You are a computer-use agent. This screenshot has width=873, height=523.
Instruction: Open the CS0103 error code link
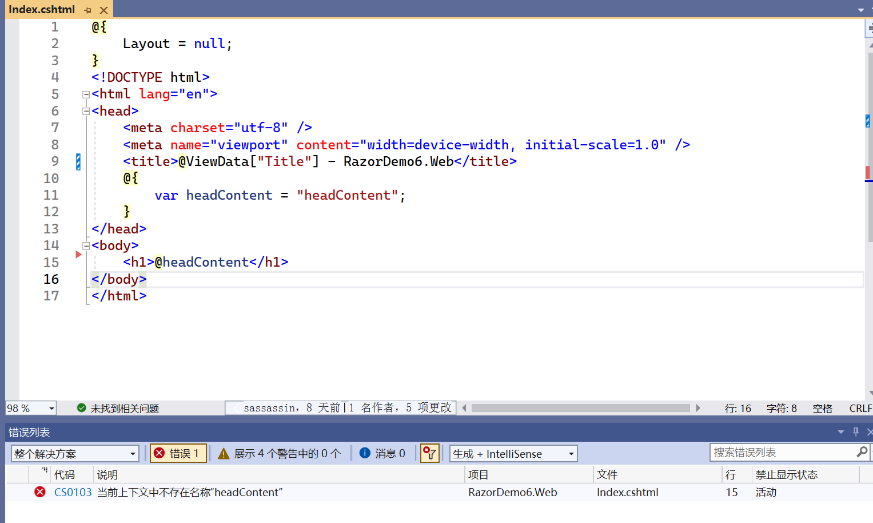click(x=73, y=493)
